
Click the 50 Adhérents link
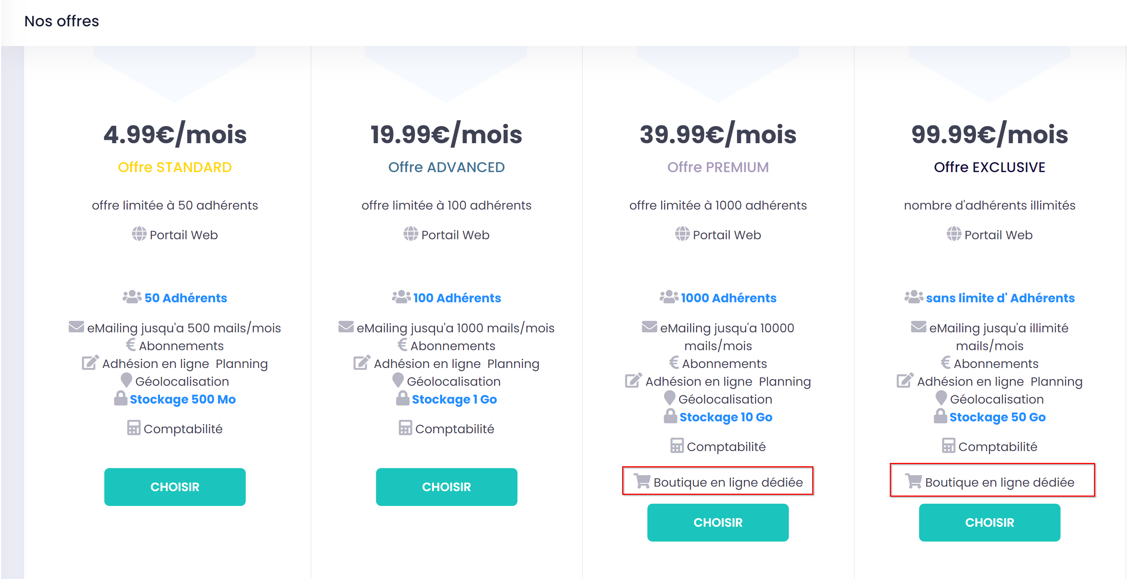point(186,298)
